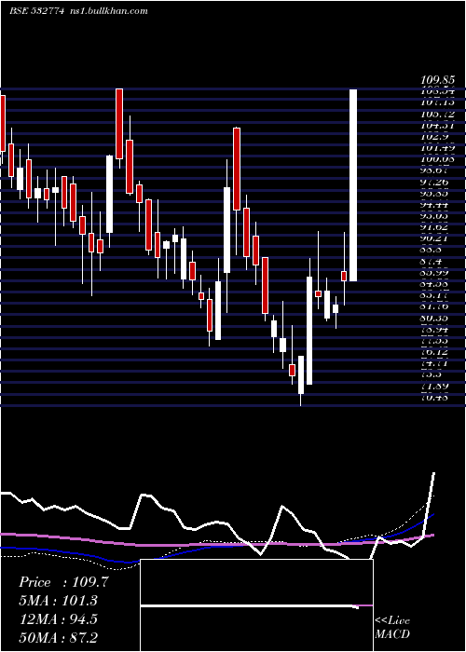The width and height of the screenshot is (466, 652).
Task: Click the 76.12 price axis label
Action: click(x=434, y=352)
